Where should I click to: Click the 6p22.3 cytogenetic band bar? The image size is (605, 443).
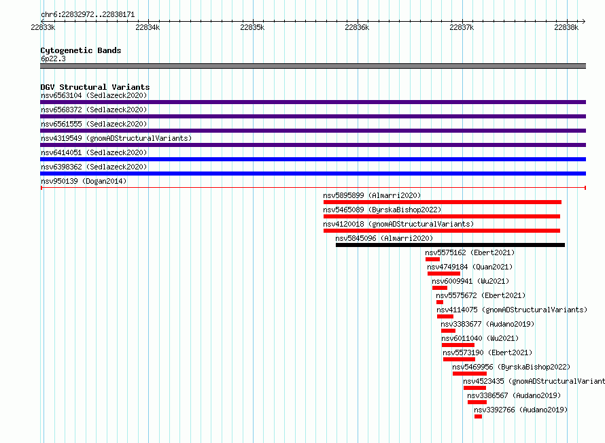pos(313,66)
